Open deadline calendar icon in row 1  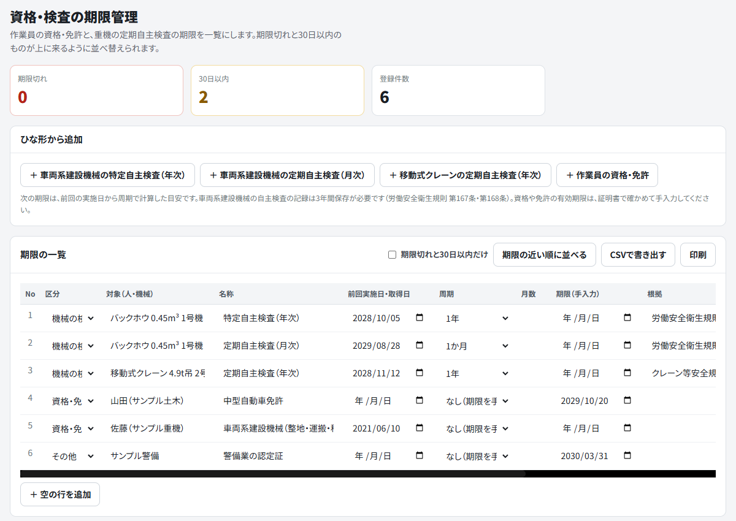pyautogui.click(x=627, y=318)
